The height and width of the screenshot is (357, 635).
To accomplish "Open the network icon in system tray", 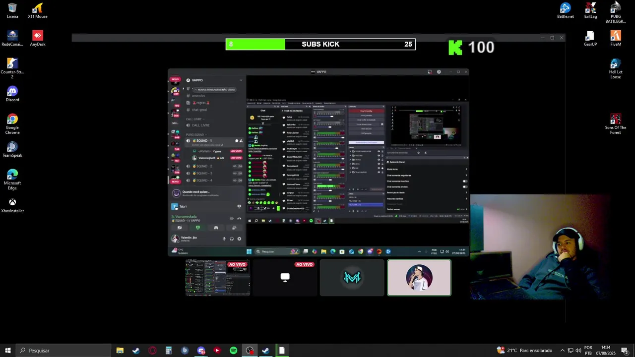I will click(570, 351).
